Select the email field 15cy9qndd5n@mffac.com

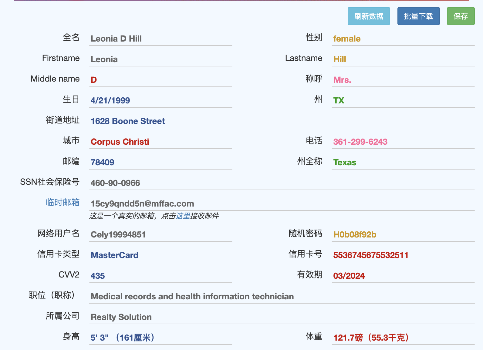[x=282, y=204]
